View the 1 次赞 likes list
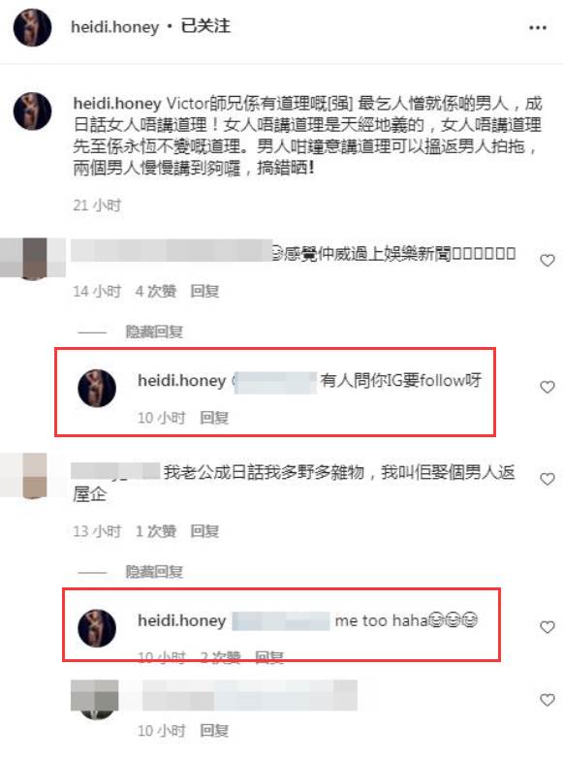The image size is (563, 759). 156,531
